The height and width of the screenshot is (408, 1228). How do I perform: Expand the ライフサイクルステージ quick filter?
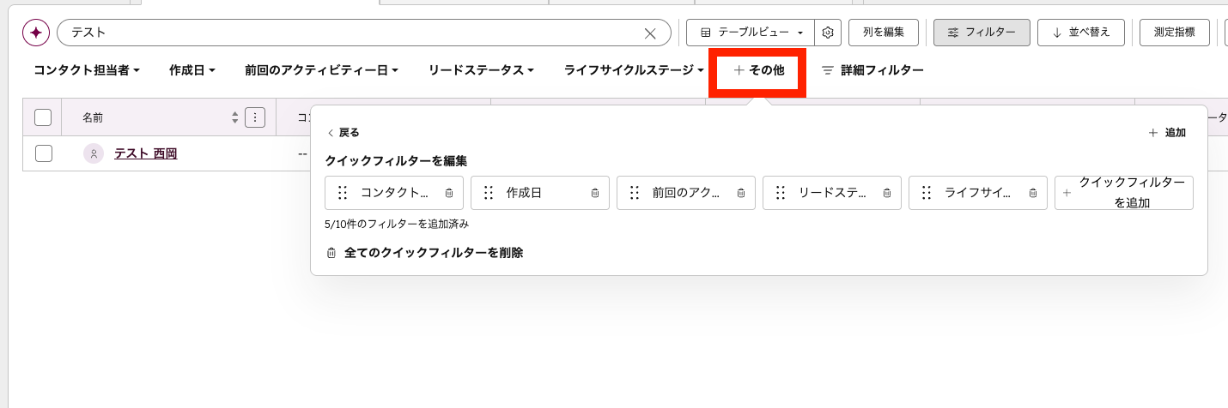click(634, 70)
